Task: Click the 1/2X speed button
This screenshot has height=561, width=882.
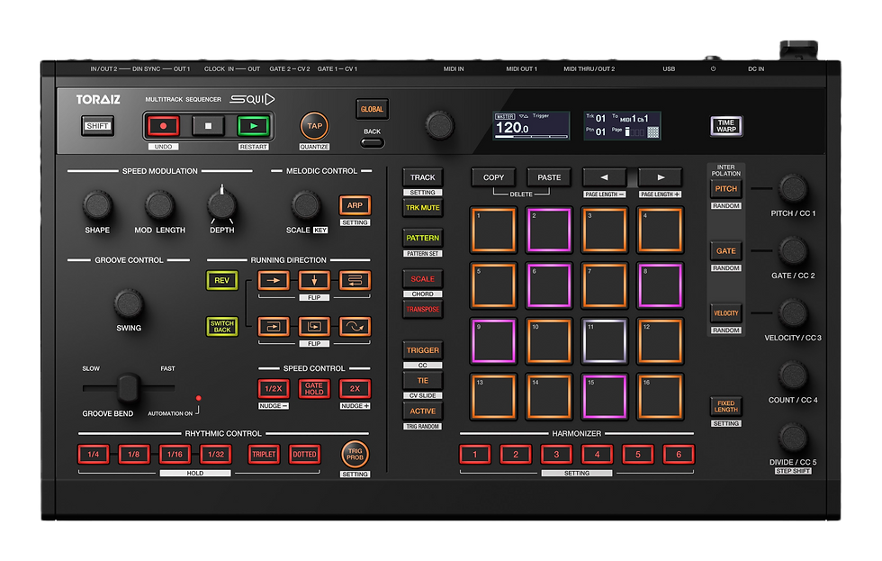Action: (x=274, y=389)
